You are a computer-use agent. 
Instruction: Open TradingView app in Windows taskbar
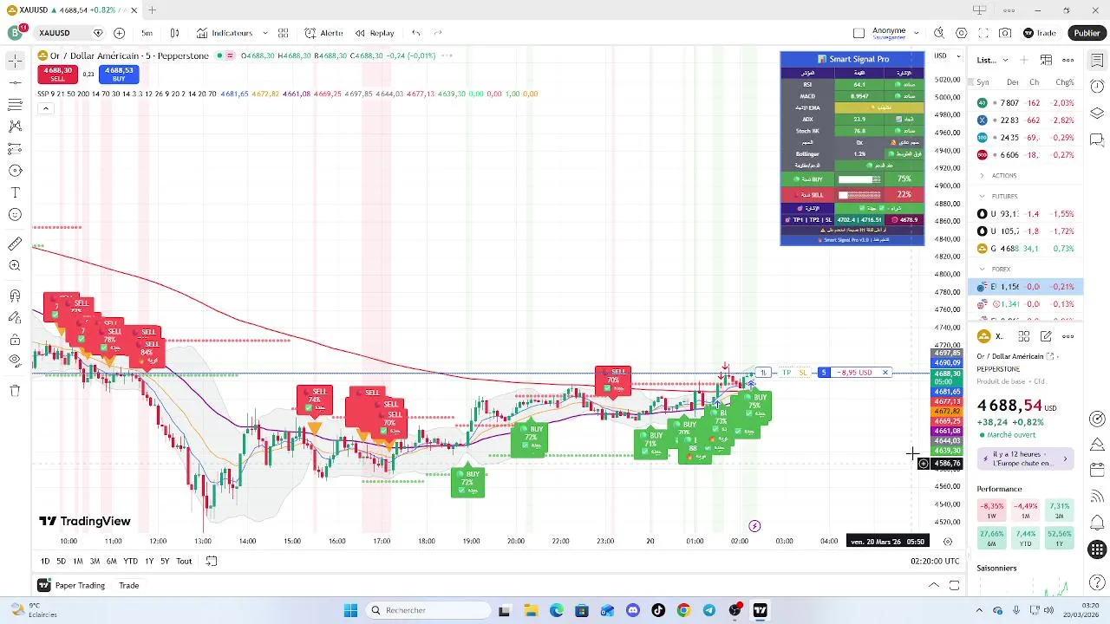[760, 610]
